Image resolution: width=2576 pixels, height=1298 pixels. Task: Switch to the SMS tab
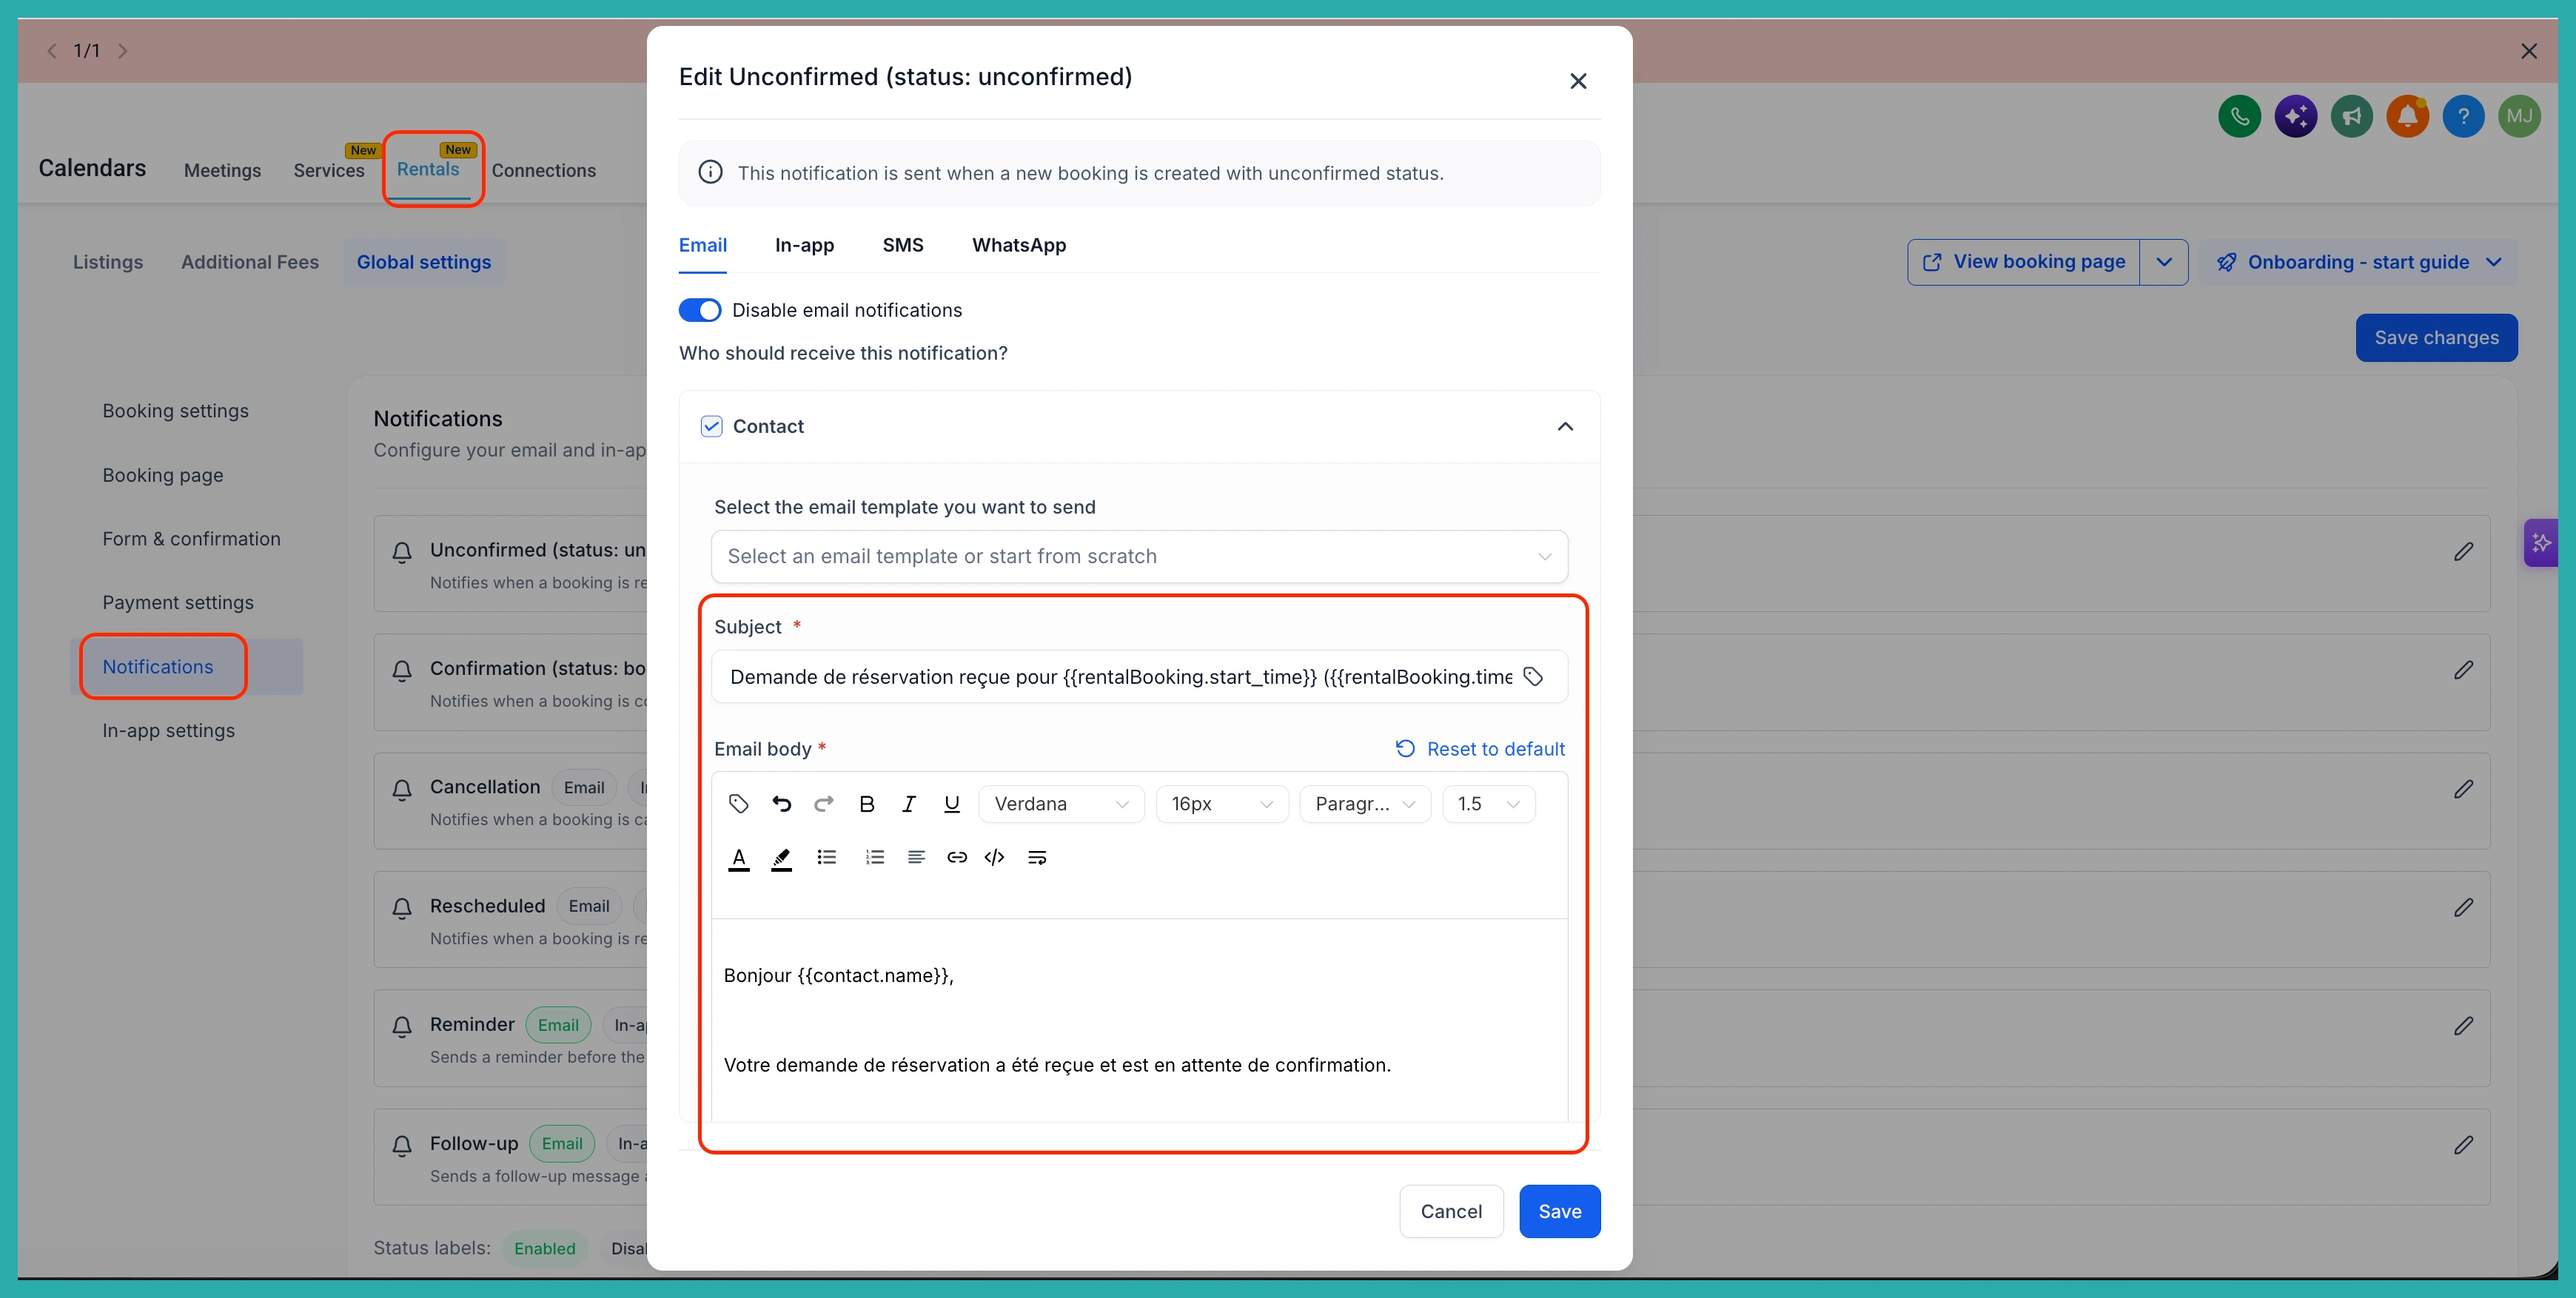click(903, 245)
